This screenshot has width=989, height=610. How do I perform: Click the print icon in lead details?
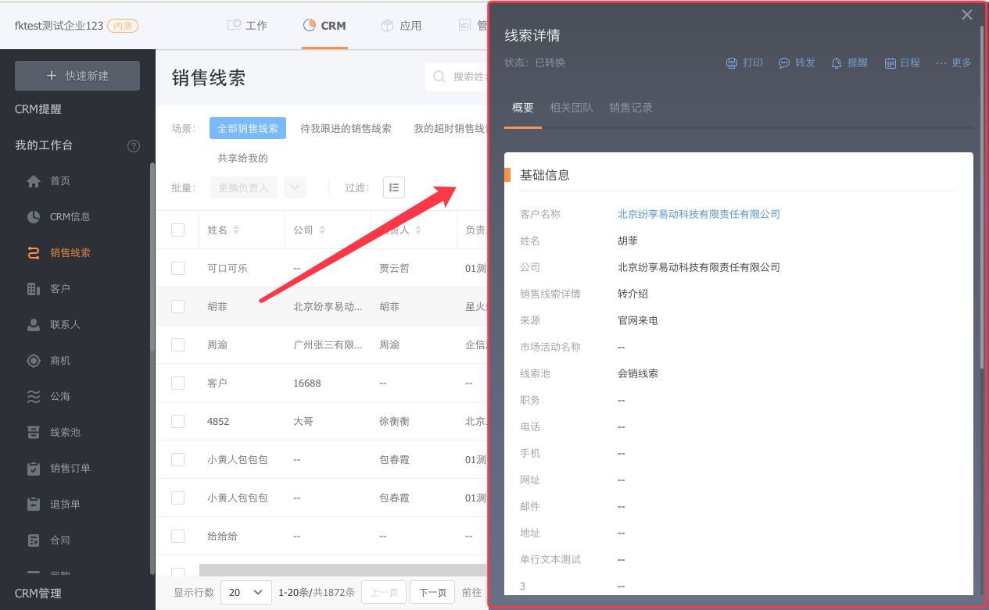(x=732, y=63)
